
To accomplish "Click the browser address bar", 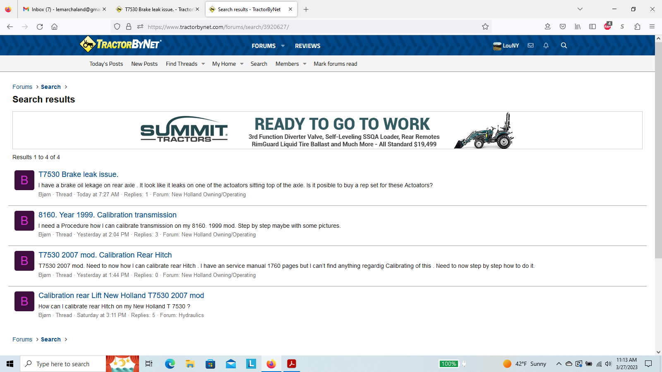I will click(310, 27).
